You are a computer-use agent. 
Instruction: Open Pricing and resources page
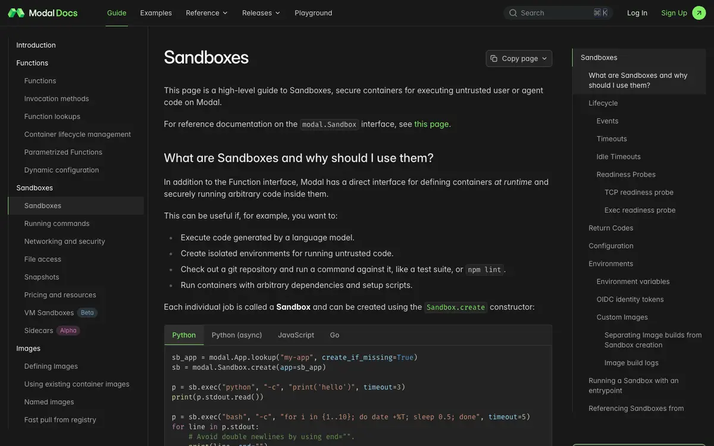click(60, 295)
